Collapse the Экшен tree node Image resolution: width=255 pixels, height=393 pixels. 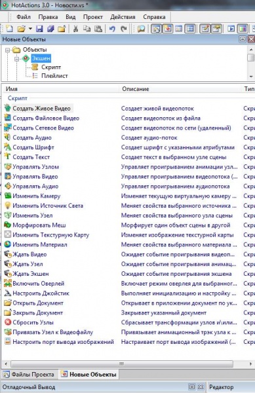pyautogui.click(x=16, y=59)
